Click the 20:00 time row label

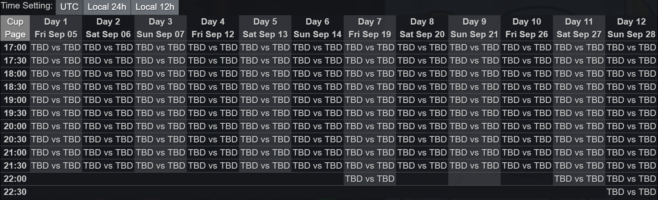tap(15, 126)
